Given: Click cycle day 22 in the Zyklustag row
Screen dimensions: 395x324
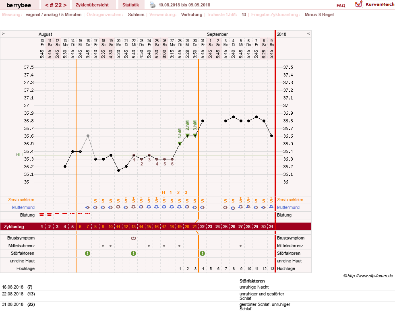Looking at the screenshot, I should (202, 227).
